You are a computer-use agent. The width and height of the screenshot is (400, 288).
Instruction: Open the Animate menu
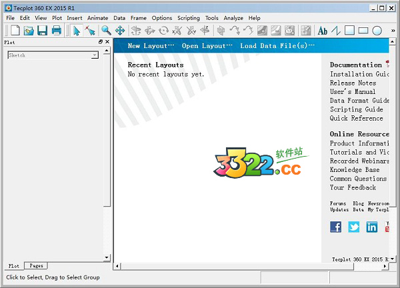(98, 18)
